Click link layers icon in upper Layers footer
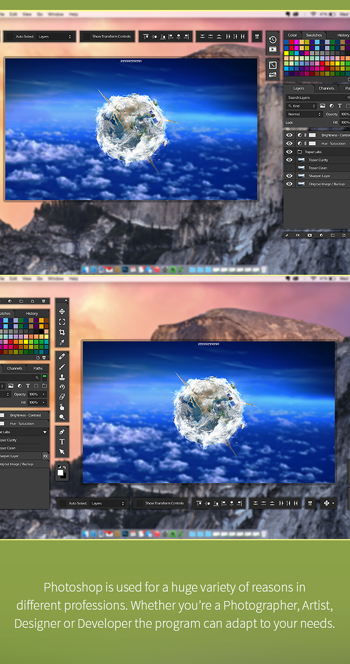This screenshot has height=664, width=350. (x=287, y=235)
